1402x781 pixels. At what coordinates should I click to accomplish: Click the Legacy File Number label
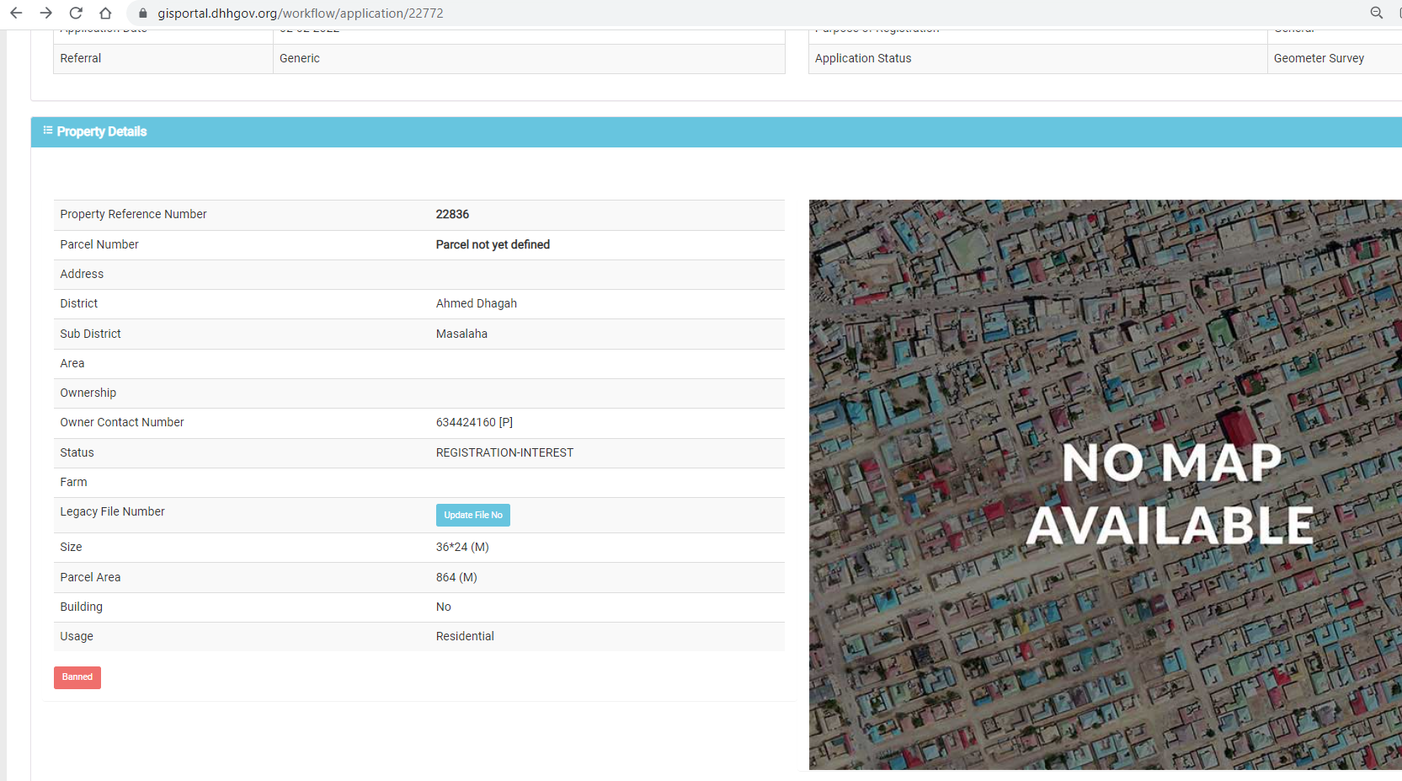coord(112,511)
